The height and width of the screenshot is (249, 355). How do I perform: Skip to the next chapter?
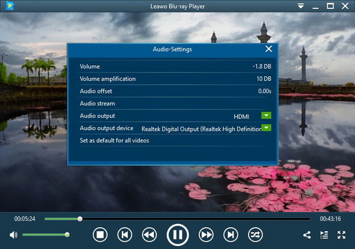click(230, 235)
